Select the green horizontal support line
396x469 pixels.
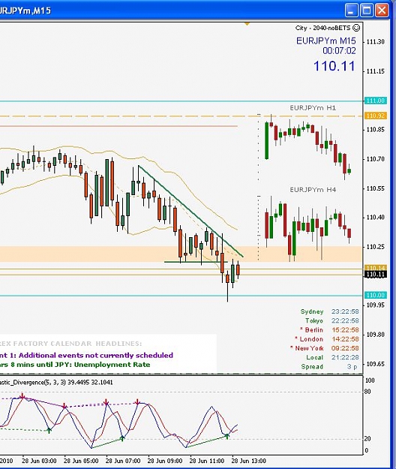[196, 262]
